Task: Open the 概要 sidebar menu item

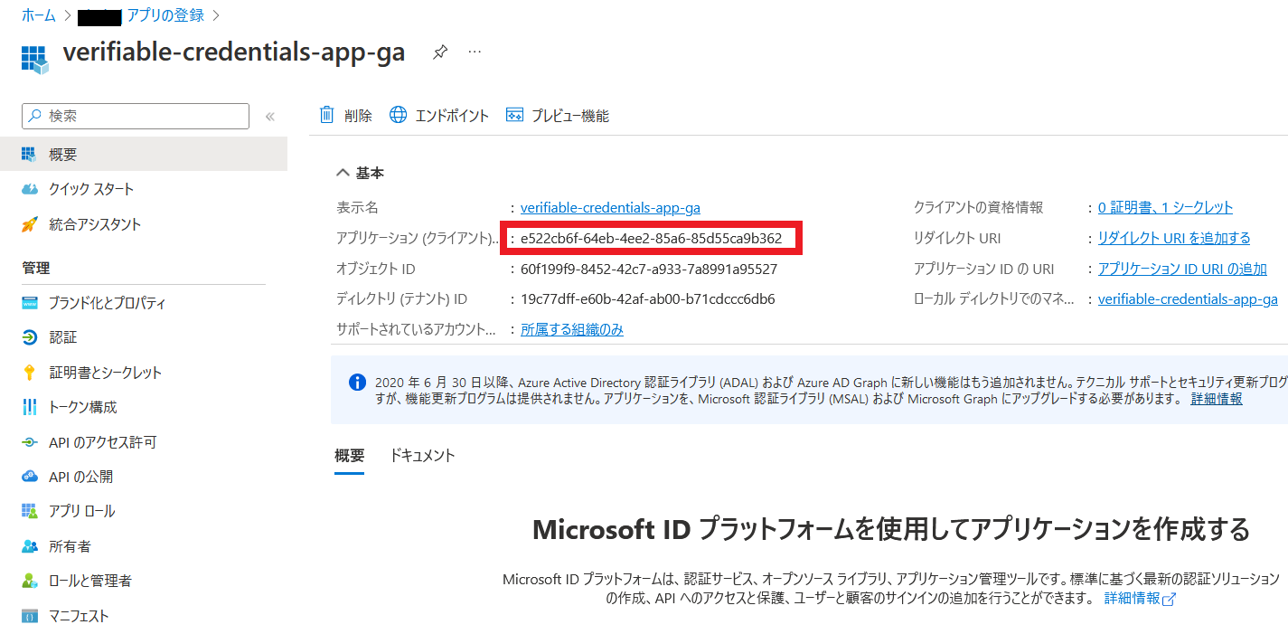Action: (144, 155)
